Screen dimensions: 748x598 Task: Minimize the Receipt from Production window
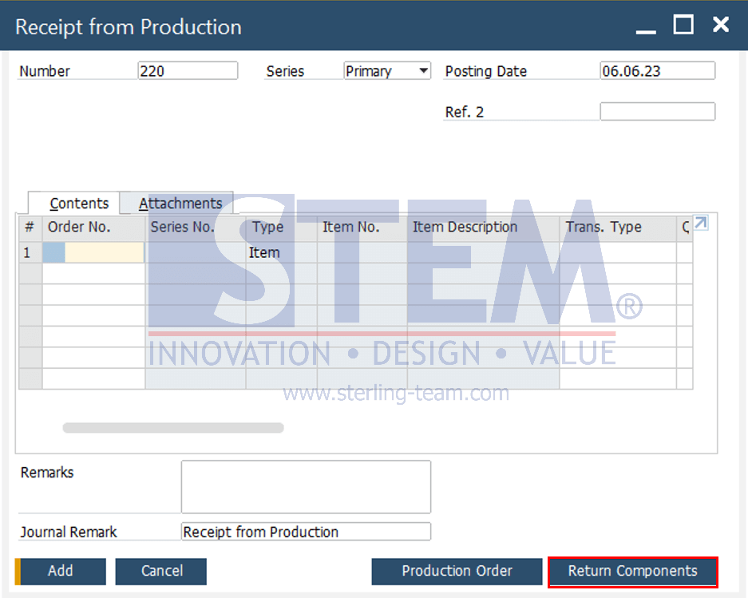click(x=646, y=26)
